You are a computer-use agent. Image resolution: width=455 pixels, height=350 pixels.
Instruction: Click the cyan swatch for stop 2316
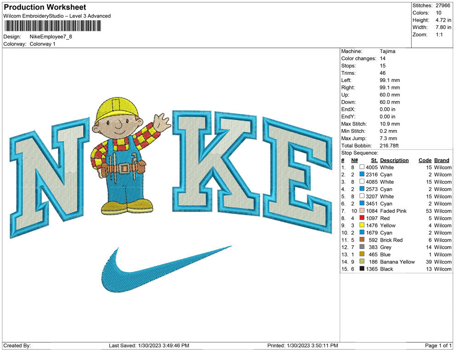pos(362,174)
